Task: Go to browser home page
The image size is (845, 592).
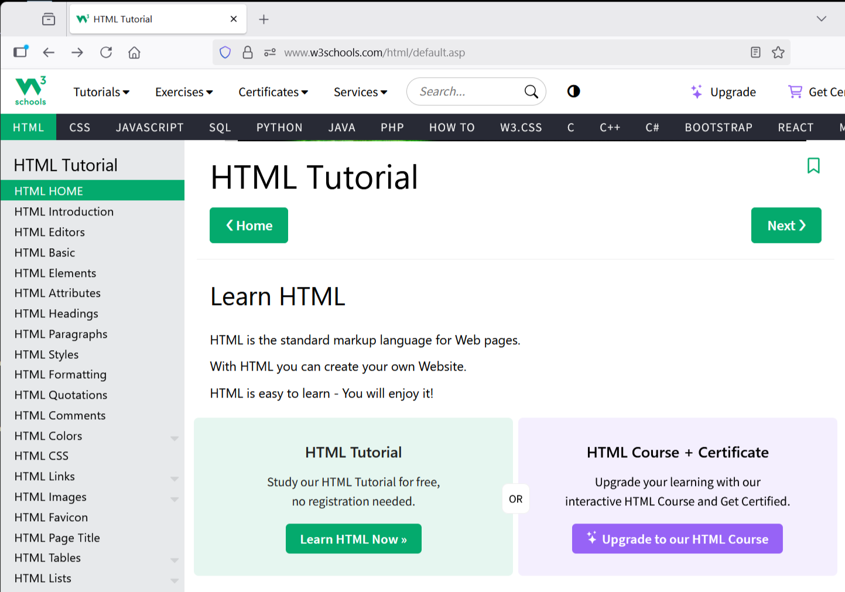Action: 134,53
